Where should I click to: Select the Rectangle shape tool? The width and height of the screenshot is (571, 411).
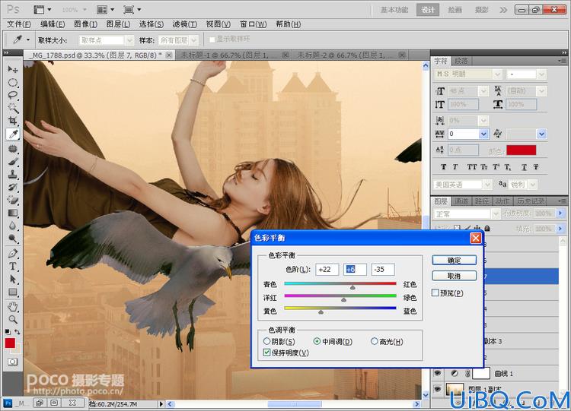13,292
